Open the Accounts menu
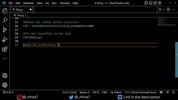The width and height of the screenshot is (178, 100). [x=5, y=76]
